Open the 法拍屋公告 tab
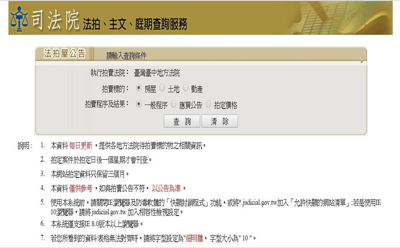The image size is (400, 248). tap(64, 54)
